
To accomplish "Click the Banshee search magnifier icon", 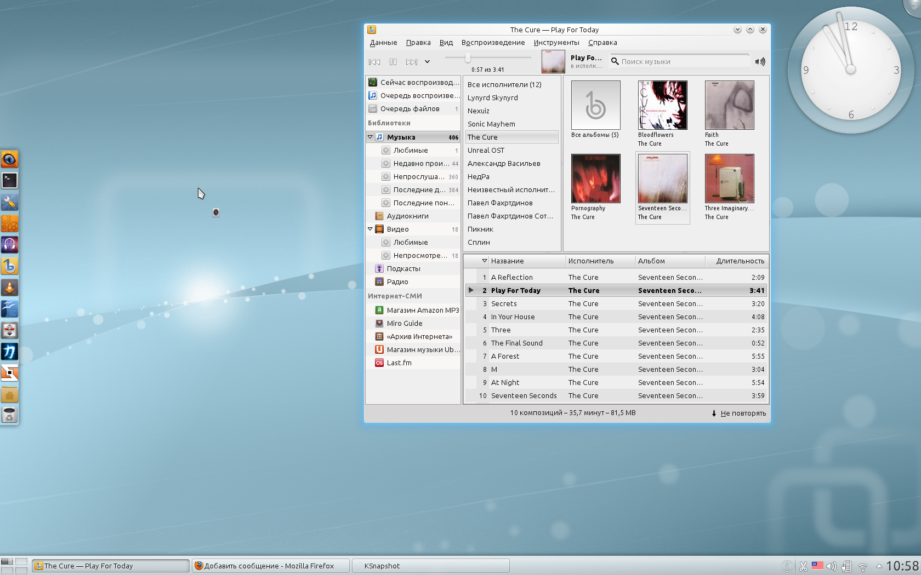I will [x=615, y=61].
